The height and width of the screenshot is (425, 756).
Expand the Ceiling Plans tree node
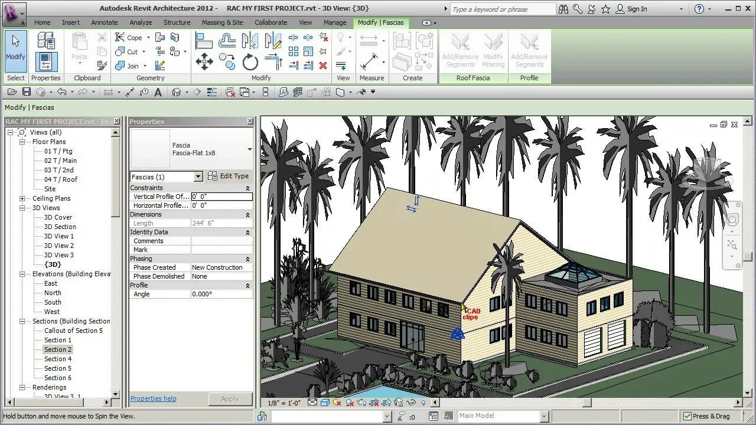point(22,198)
